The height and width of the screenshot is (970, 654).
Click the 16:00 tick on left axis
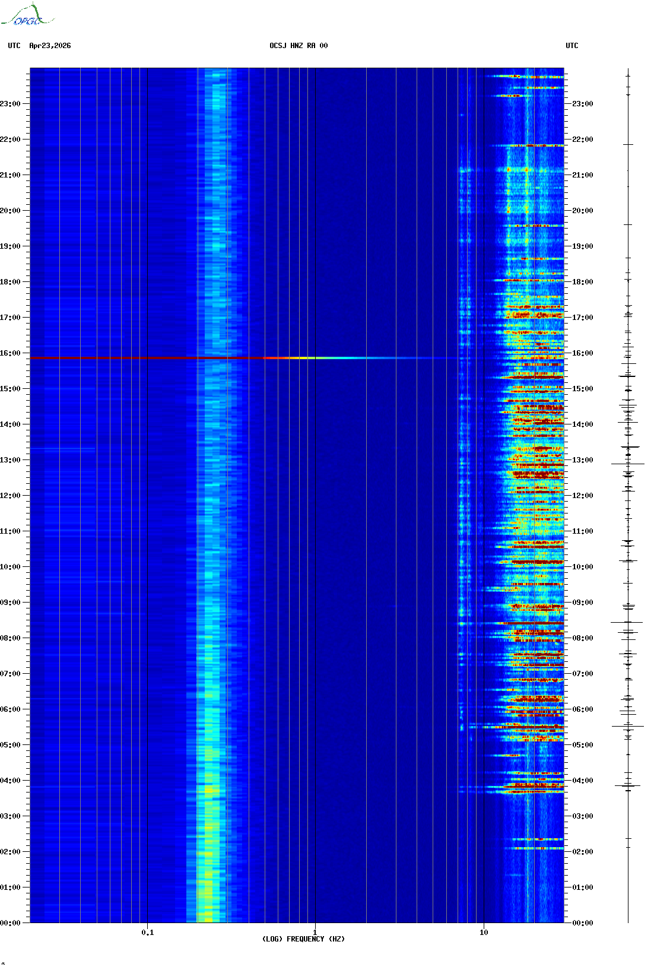click(10, 353)
